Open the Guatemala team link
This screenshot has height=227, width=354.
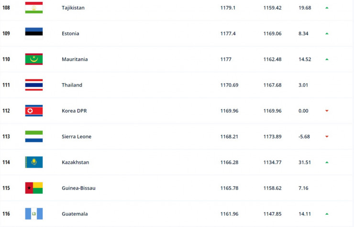[74, 214]
